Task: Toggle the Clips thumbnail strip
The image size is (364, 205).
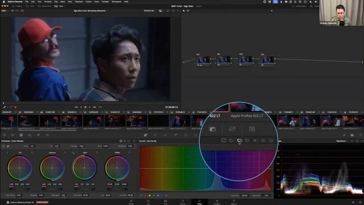Action: [x=59, y=6]
